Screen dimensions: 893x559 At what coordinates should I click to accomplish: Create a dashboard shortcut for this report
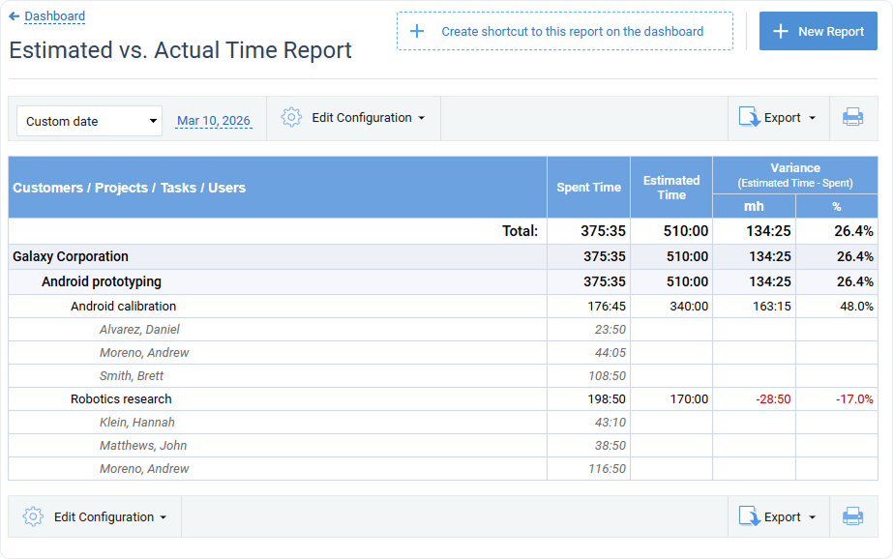coord(564,31)
